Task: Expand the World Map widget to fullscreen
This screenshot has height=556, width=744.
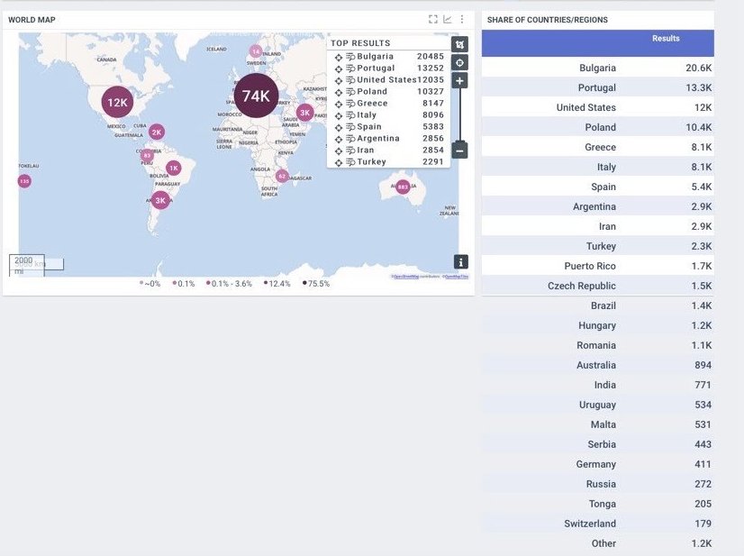Action: click(433, 19)
